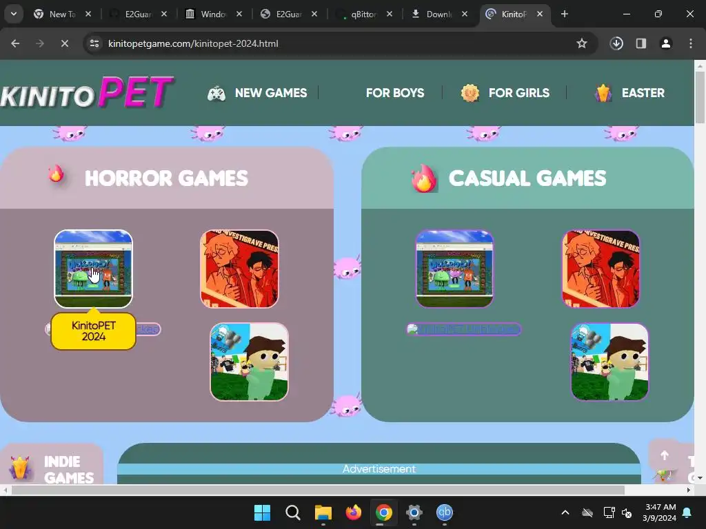Click the icon beside Easter
The height and width of the screenshot is (529, 706).
click(603, 93)
